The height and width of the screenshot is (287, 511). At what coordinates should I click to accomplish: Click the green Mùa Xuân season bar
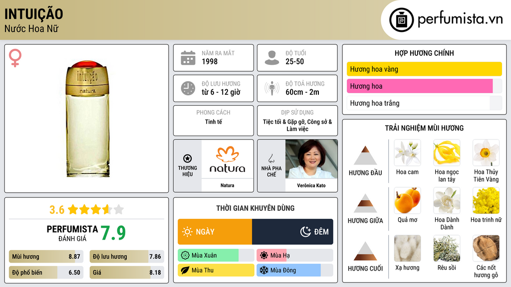[216, 256]
